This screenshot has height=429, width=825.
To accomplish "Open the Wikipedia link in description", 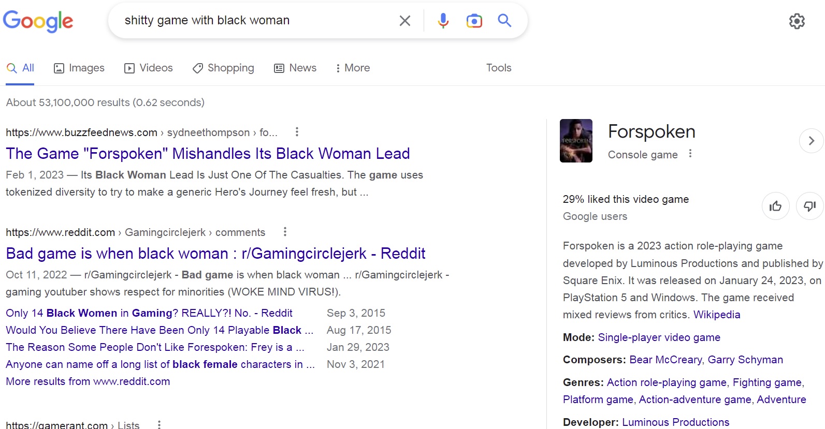I will 717,315.
